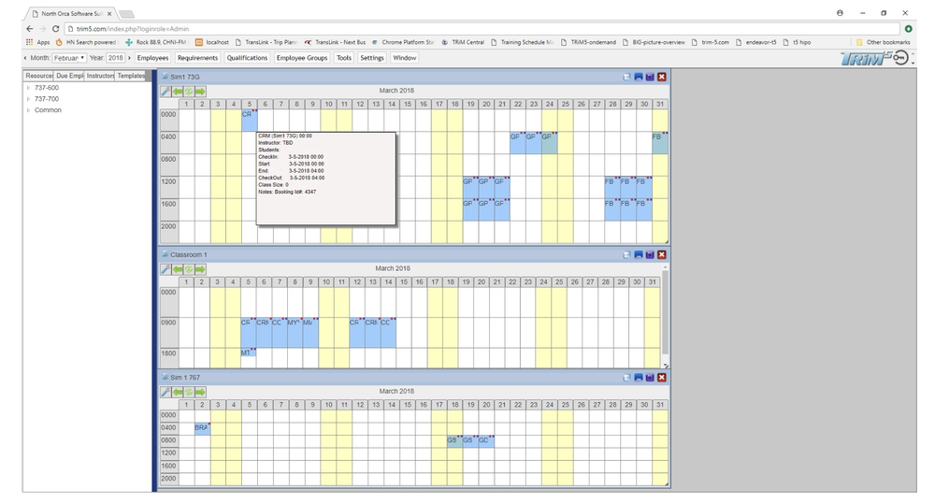Open the Requirements menu

point(197,58)
